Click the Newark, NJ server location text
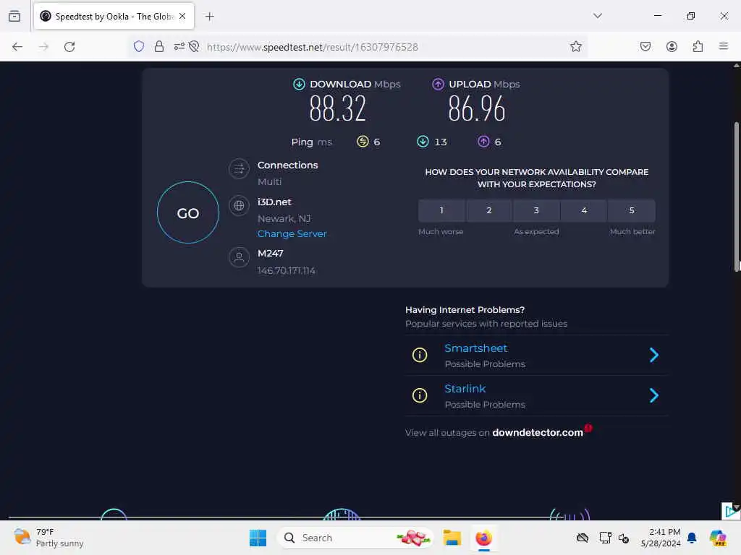 point(284,218)
